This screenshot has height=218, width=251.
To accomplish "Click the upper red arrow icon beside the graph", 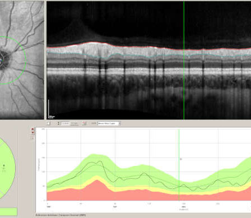I will [32, 129].
